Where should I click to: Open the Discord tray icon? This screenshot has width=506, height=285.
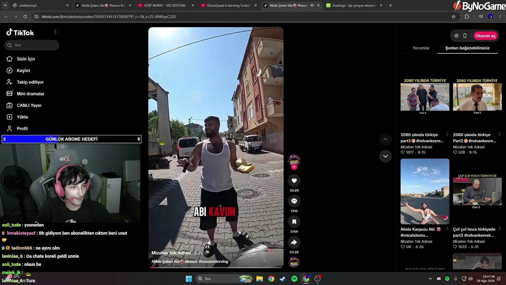pos(439,279)
